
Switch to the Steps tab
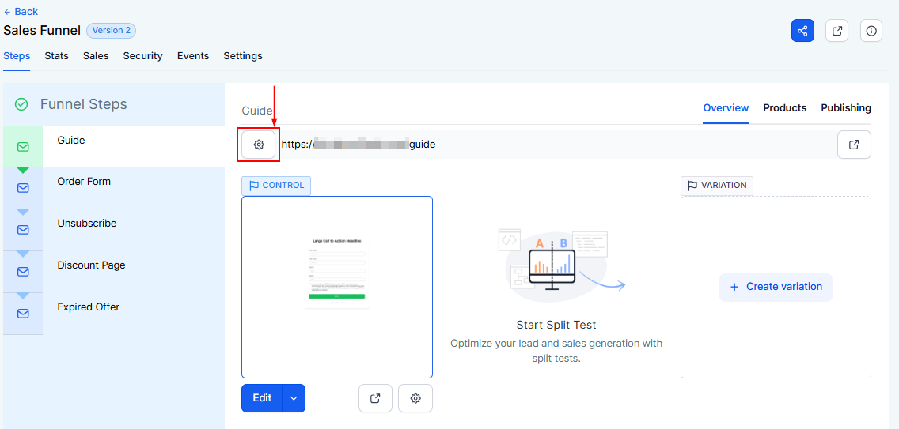17,56
